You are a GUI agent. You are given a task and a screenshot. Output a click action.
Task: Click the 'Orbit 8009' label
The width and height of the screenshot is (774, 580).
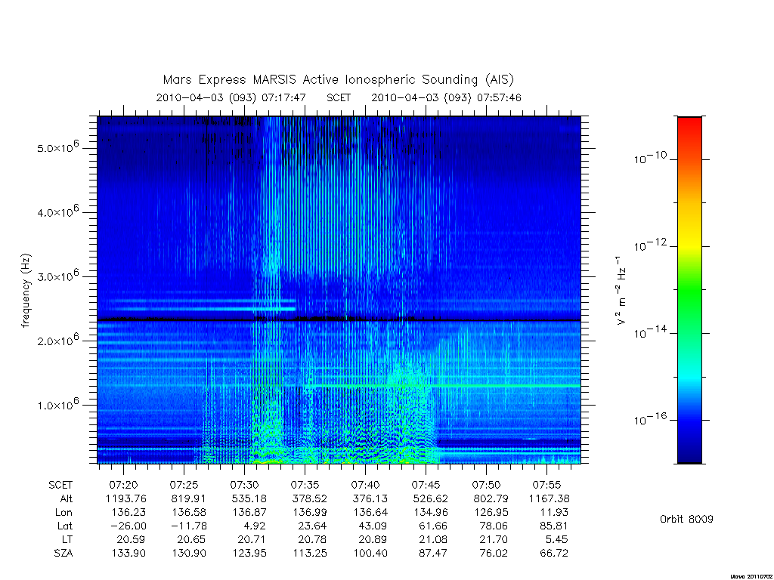click(686, 519)
